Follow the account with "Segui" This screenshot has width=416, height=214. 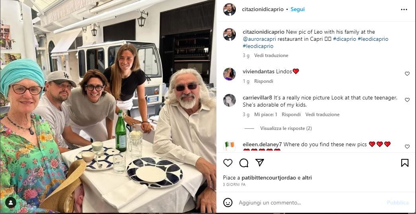(x=297, y=9)
